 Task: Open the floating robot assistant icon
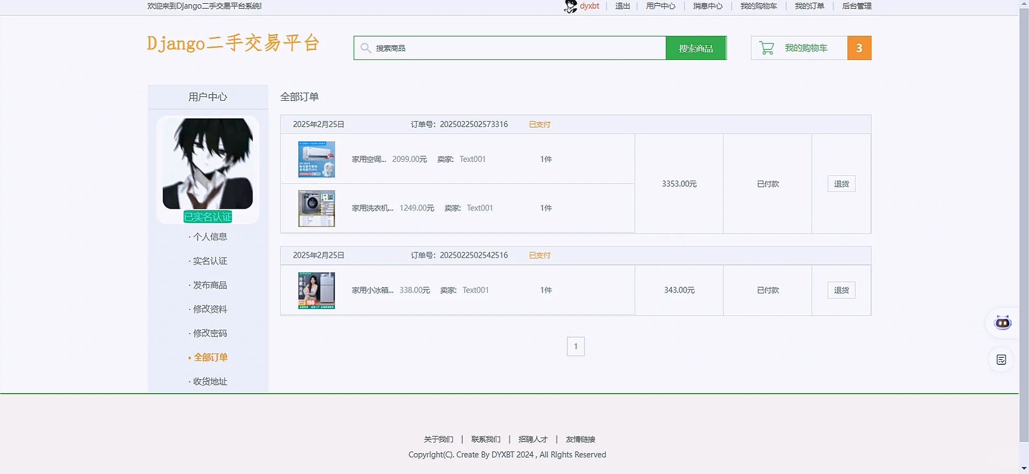click(x=1002, y=322)
